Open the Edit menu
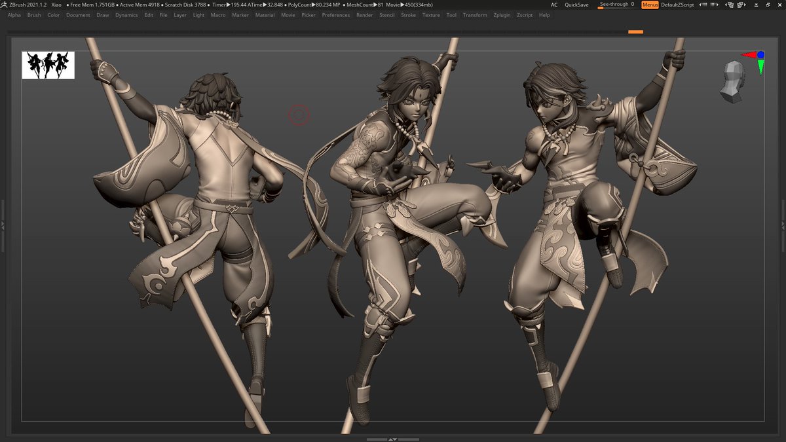The width and height of the screenshot is (786, 442). point(149,15)
